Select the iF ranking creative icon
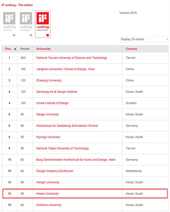Screen dimensions: 170x212 (x=9, y=22)
